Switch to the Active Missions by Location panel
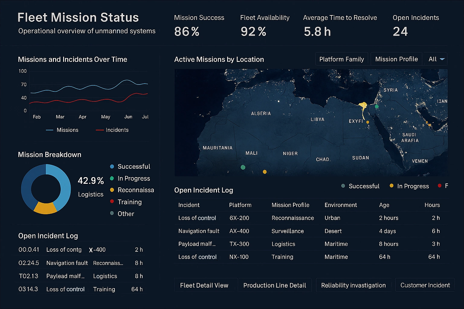Screen dimensions: 464x309 [x=219, y=59]
